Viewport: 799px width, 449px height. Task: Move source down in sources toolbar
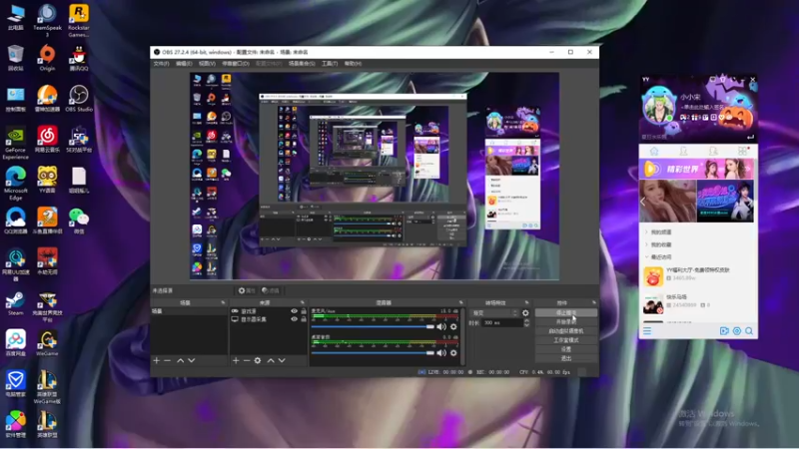tap(282, 360)
